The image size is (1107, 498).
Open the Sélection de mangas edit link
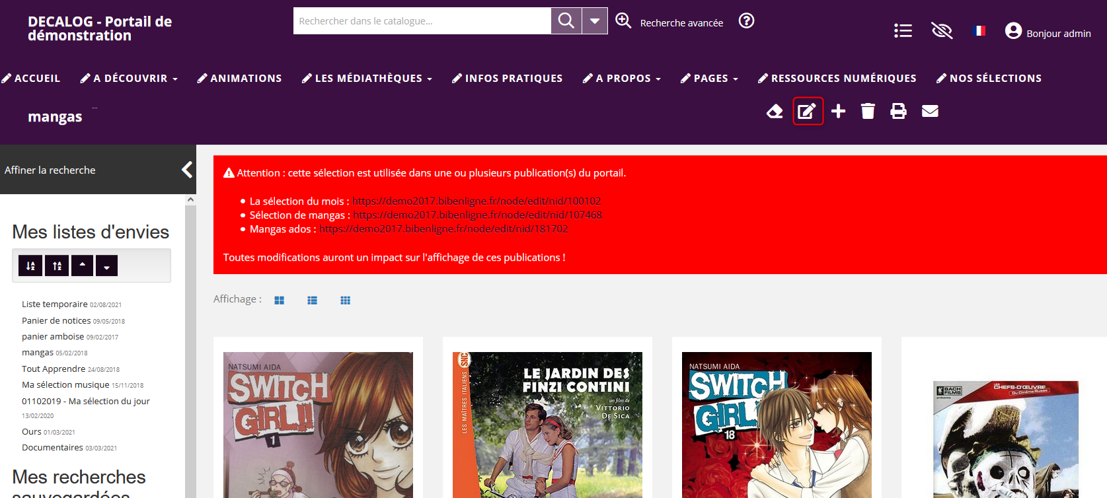coord(477,215)
